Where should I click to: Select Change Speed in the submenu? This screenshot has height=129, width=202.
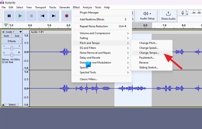click(x=151, y=48)
